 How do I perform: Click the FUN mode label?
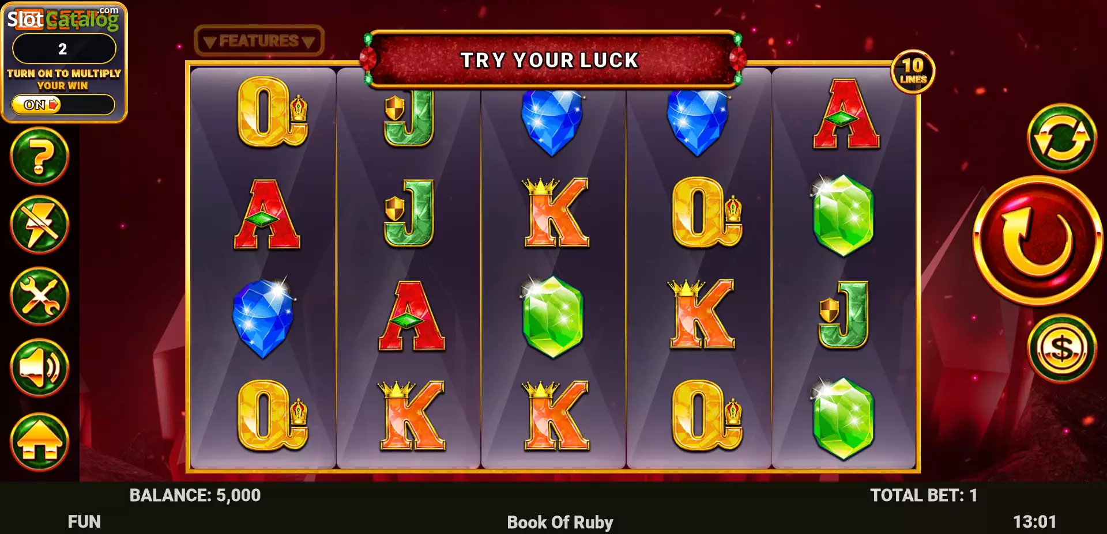84,522
